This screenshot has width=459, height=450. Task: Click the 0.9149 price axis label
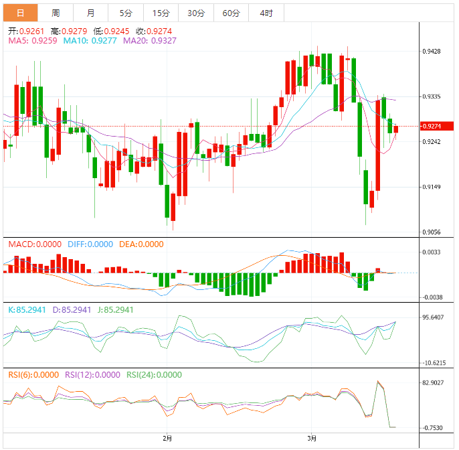point(432,187)
